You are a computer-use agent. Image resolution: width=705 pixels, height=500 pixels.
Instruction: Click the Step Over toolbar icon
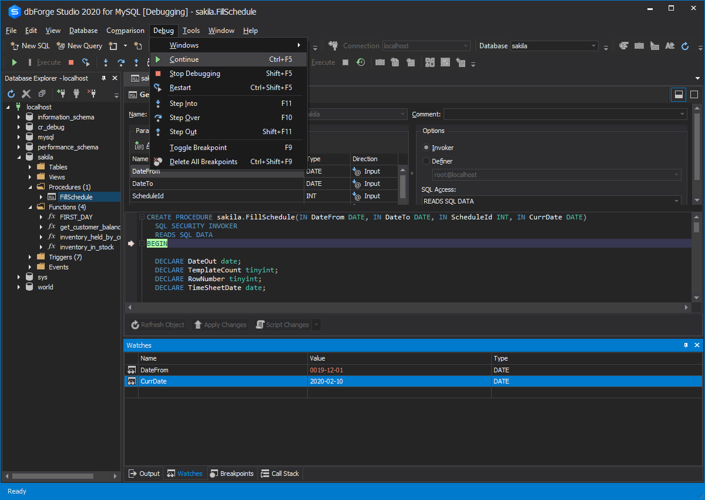click(x=121, y=62)
